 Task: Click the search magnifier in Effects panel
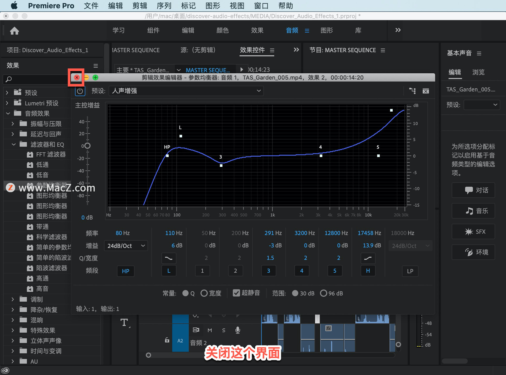(x=9, y=79)
